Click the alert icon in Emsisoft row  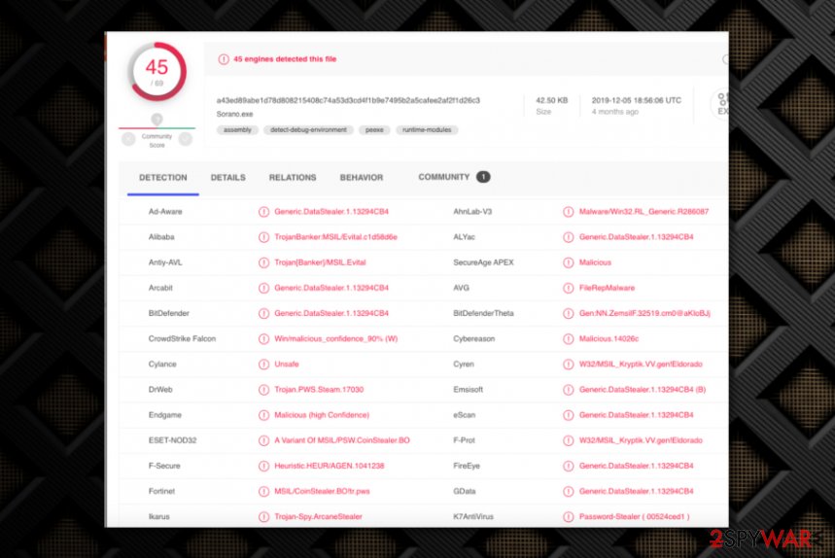pos(569,390)
